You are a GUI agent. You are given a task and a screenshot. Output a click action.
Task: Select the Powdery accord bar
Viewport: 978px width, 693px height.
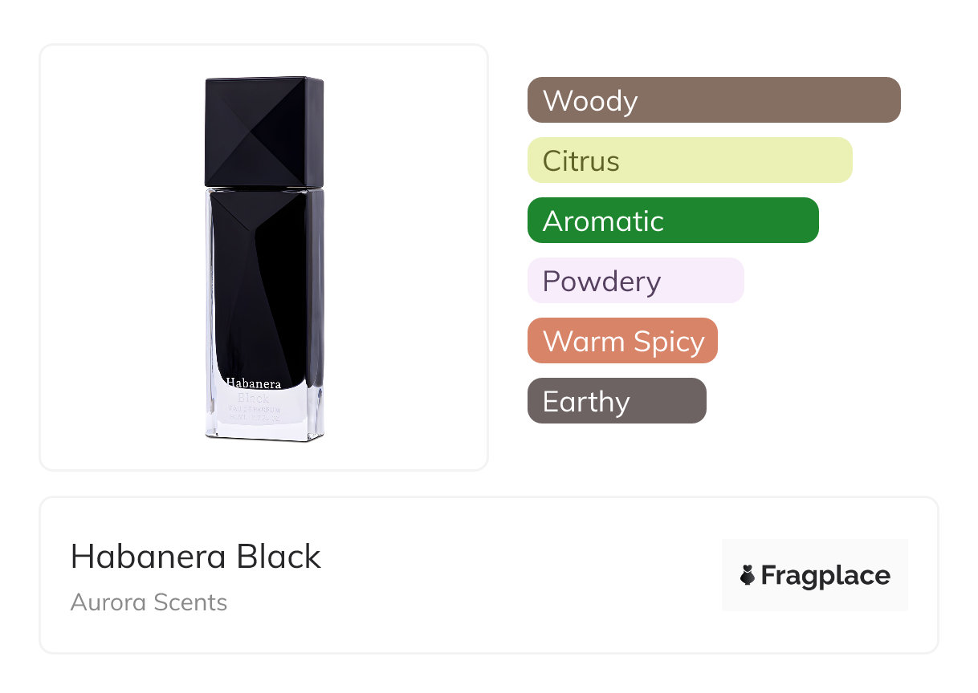(635, 281)
